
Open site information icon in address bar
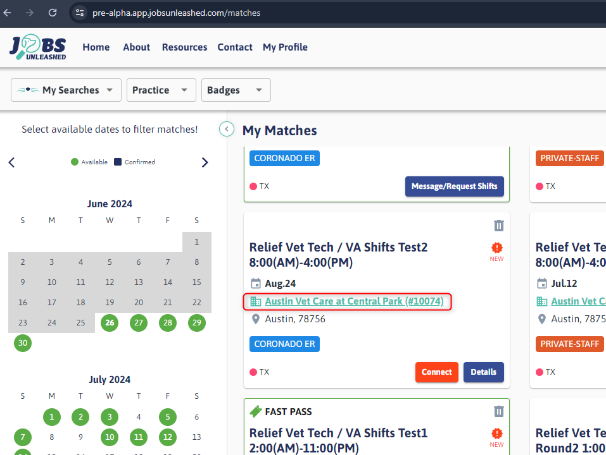tap(80, 13)
